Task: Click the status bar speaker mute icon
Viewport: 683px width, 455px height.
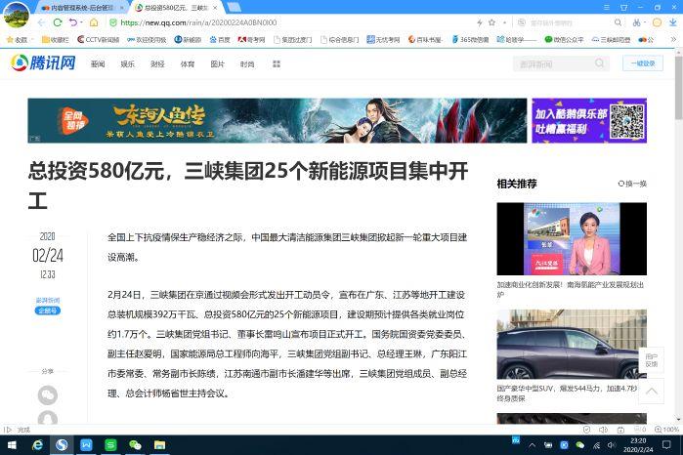Action: [x=603, y=430]
